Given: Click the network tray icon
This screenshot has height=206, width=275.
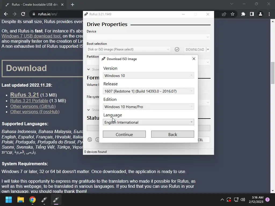Looking at the screenshot, I should [236, 200].
